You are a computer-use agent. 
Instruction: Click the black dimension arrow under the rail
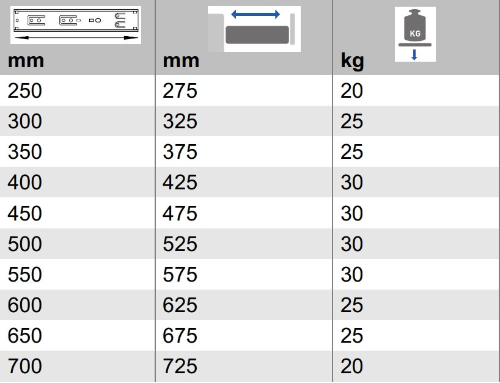tap(76, 38)
